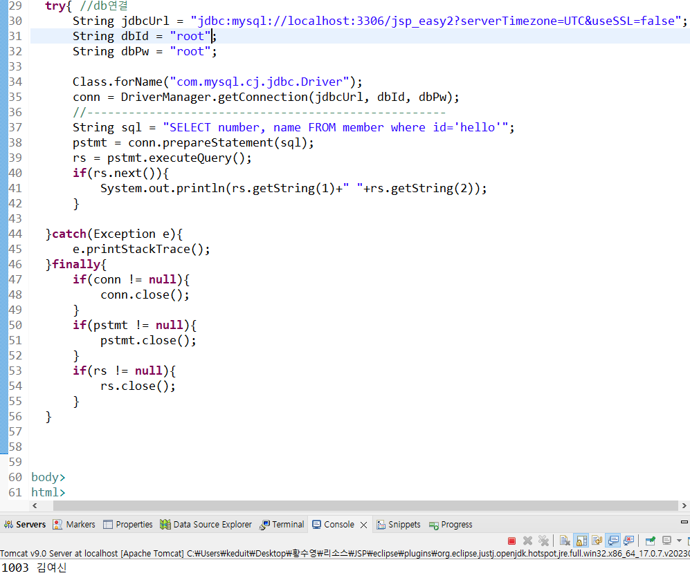Screen dimensions: 690x580
Task: Toggle Scroll Lock in the console toolbar
Action: coord(581,541)
